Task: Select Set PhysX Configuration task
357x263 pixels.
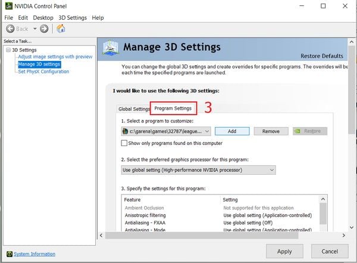Action: click(43, 72)
